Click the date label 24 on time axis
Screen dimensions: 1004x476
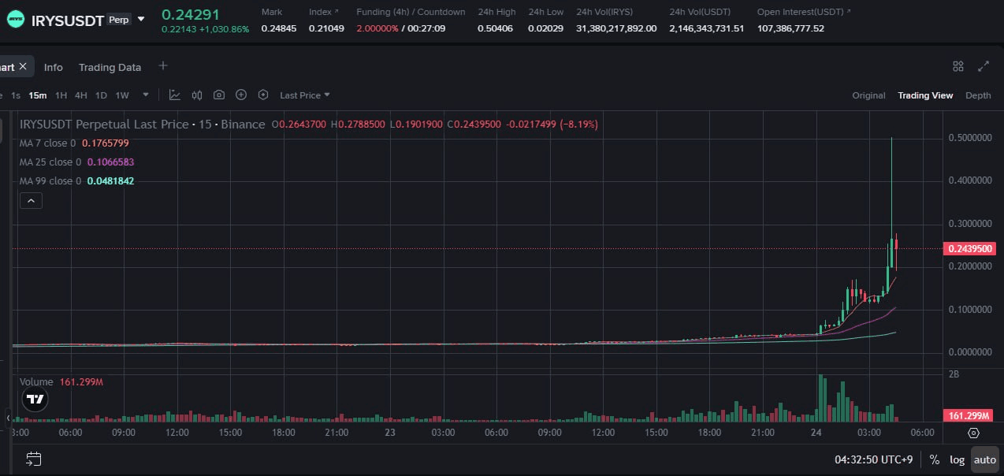(816, 433)
